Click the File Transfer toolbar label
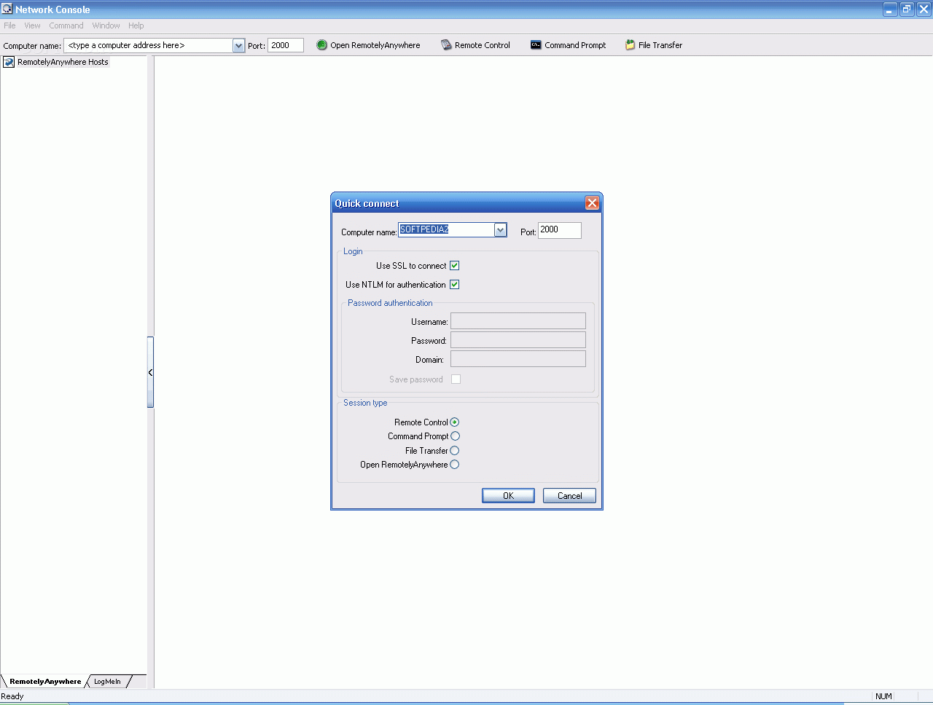The height and width of the screenshot is (705, 933). 660,45
